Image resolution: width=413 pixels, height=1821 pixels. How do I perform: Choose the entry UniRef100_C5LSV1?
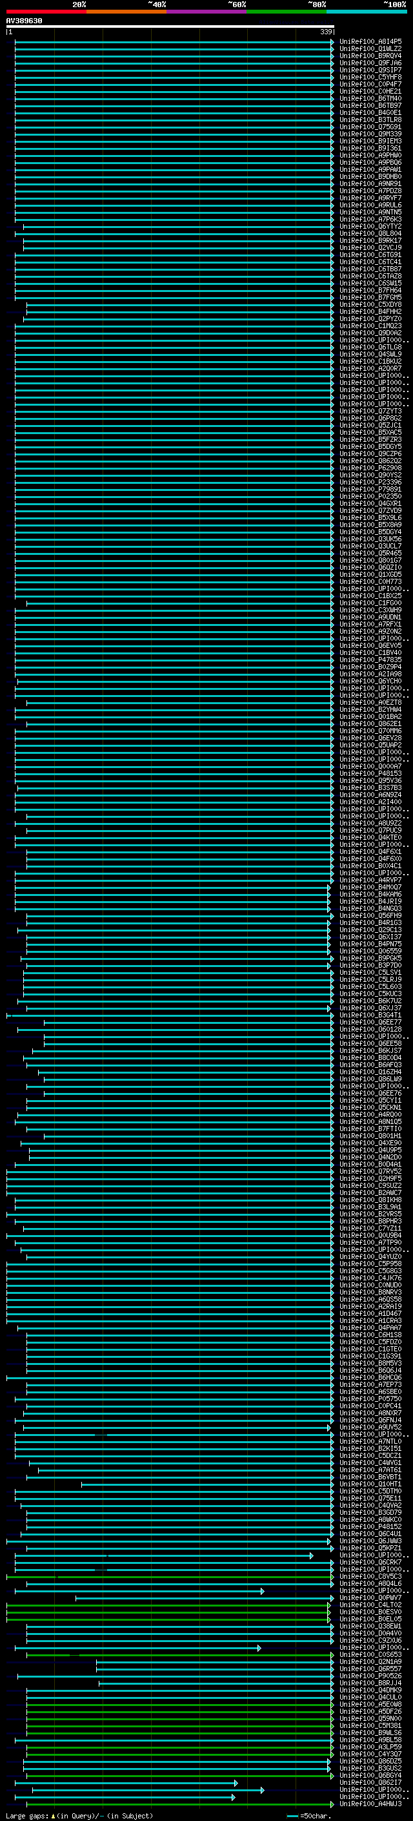(370, 973)
